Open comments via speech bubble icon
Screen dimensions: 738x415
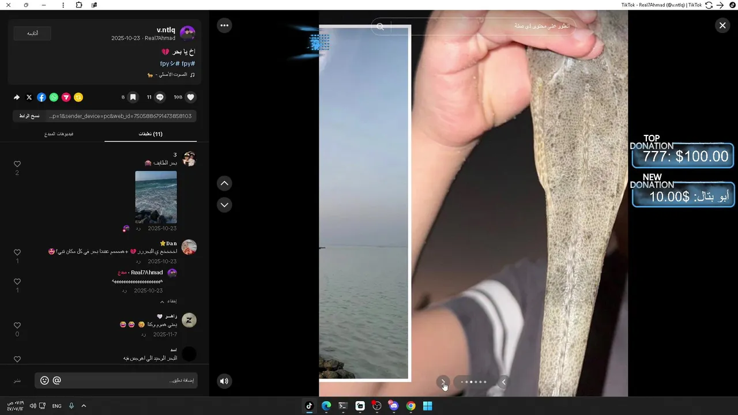(x=160, y=97)
